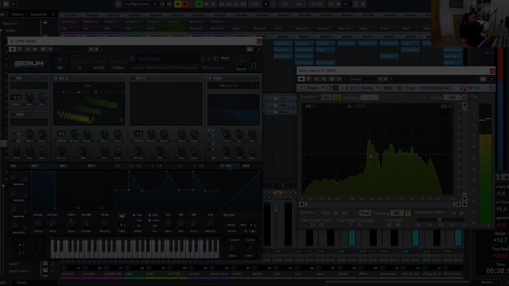509x286 pixels.
Task: Click the Serum window snapshot camera icon
Action: 249,49
